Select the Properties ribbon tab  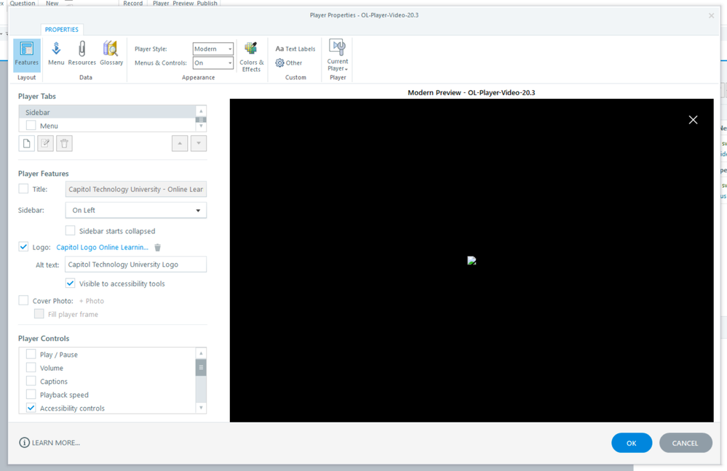[62, 30]
